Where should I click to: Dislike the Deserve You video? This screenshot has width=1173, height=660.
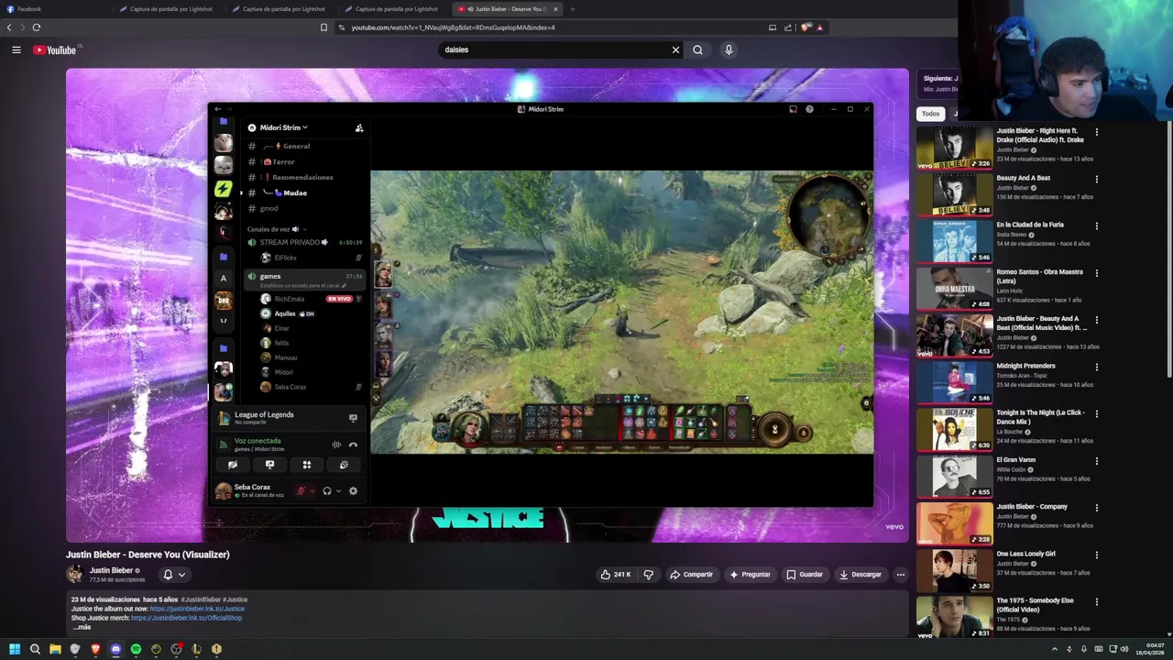[x=648, y=575]
